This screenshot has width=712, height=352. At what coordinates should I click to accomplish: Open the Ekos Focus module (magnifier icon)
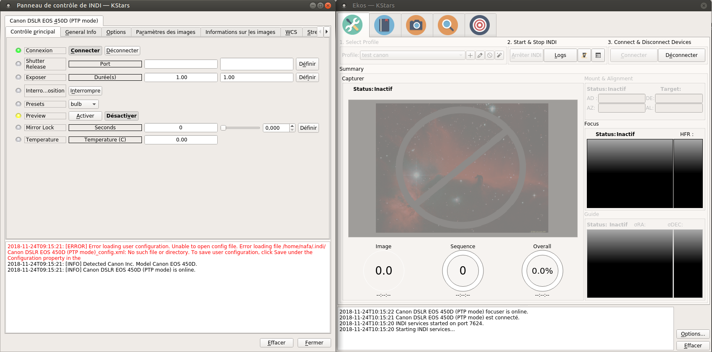(x=448, y=25)
